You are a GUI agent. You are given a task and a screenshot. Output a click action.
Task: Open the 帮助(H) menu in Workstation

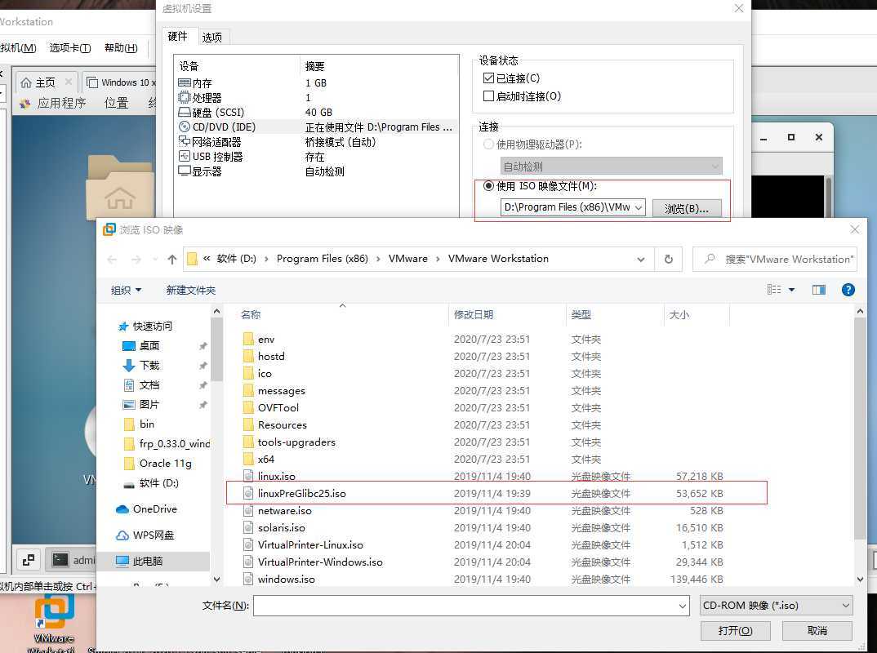121,48
